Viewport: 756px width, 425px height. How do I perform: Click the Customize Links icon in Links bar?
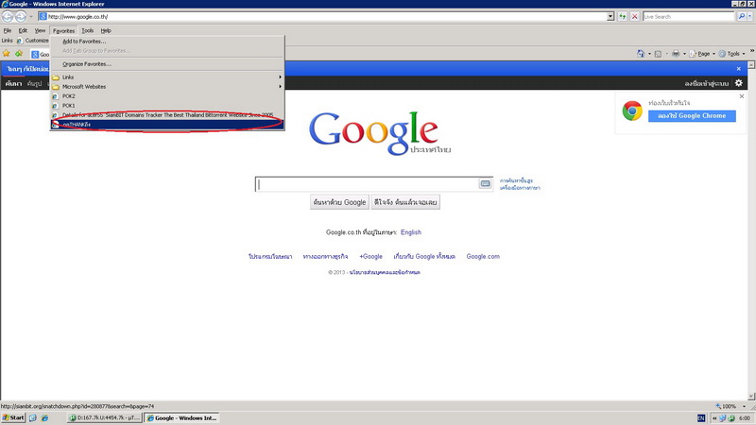20,41
